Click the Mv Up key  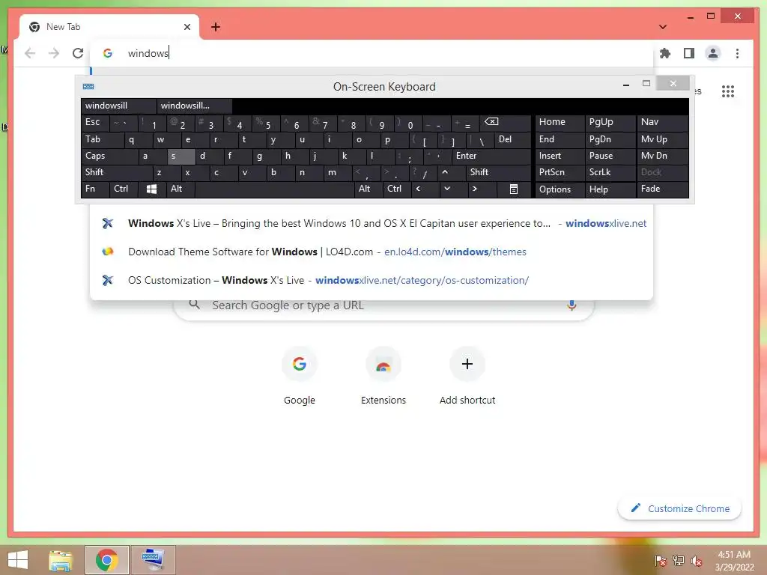663,140
